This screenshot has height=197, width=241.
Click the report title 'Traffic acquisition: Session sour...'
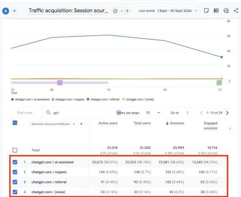point(68,11)
